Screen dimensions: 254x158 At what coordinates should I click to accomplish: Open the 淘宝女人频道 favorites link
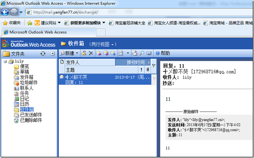[174, 23]
